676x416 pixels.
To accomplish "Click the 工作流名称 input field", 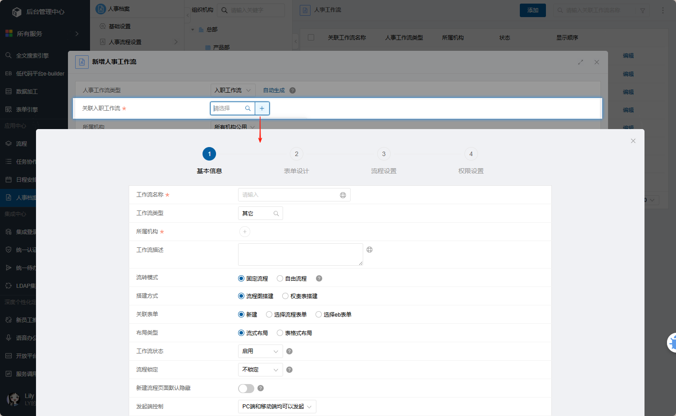I will pos(288,195).
